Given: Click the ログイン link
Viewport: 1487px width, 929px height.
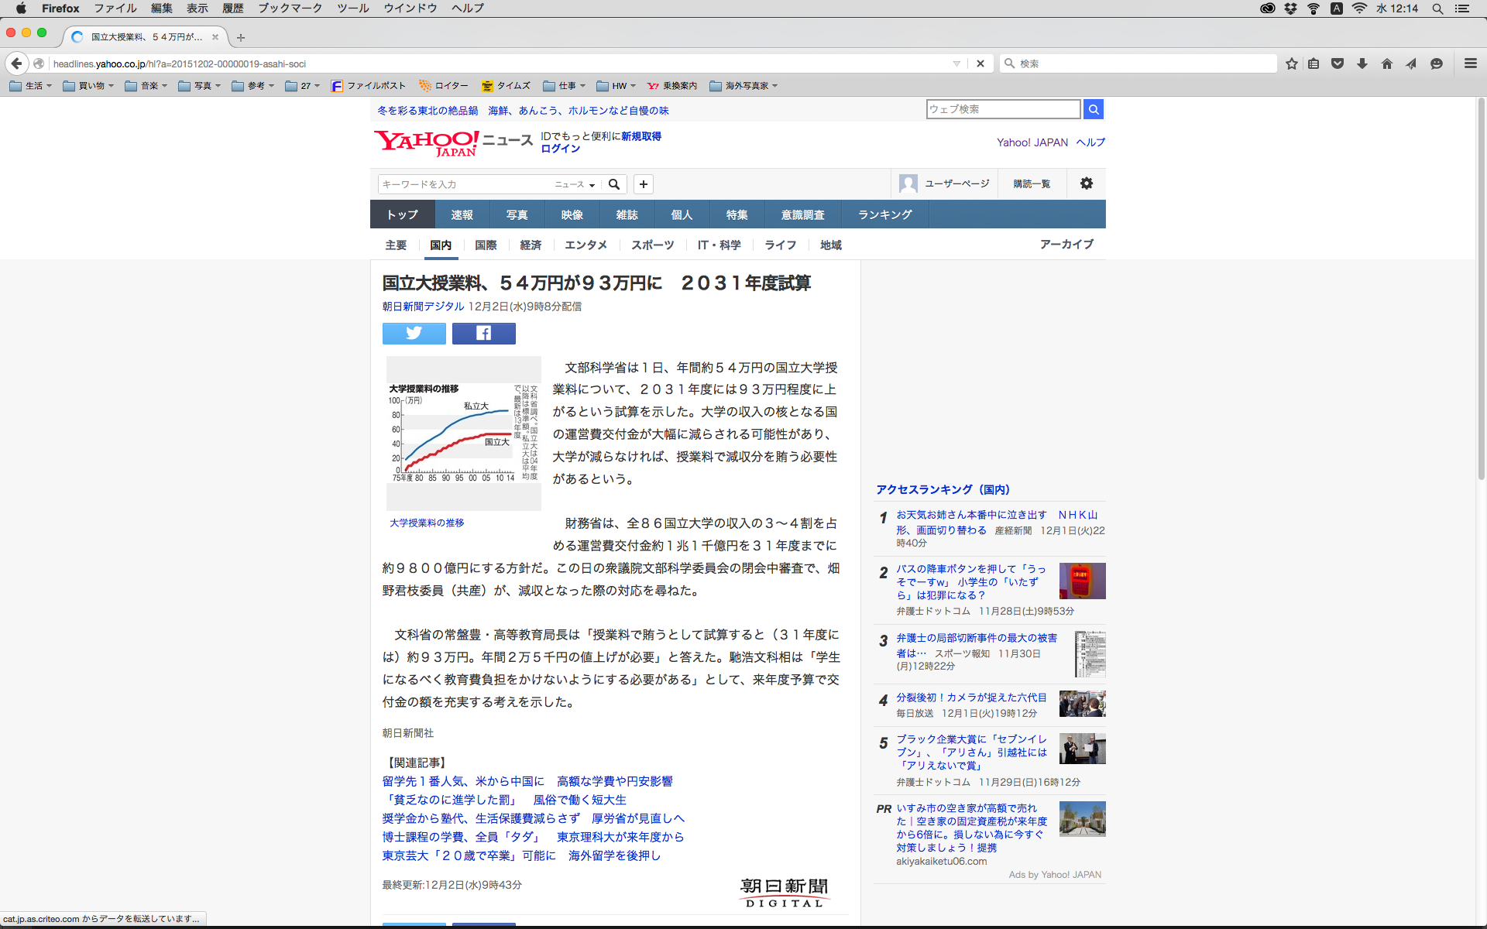Looking at the screenshot, I should click(x=560, y=149).
